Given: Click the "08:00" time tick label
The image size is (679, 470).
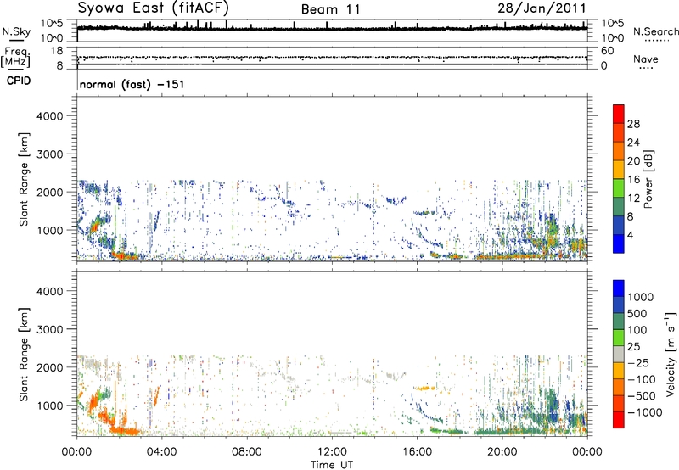Looking at the screenshot, I should [247, 452].
